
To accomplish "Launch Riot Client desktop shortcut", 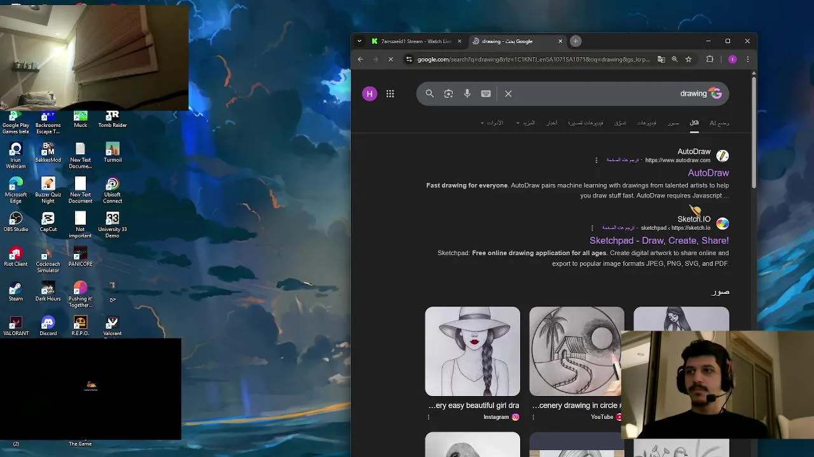I will click(x=16, y=257).
